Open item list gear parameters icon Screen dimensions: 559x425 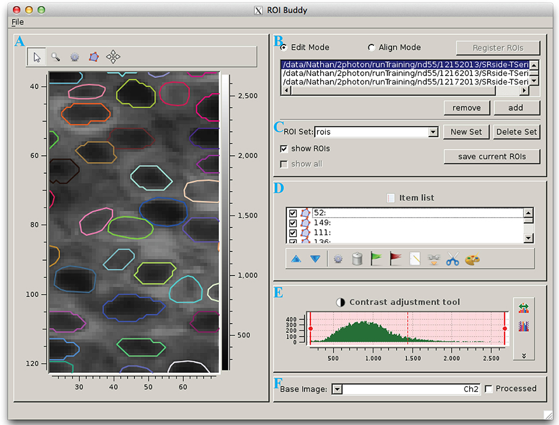[338, 259]
